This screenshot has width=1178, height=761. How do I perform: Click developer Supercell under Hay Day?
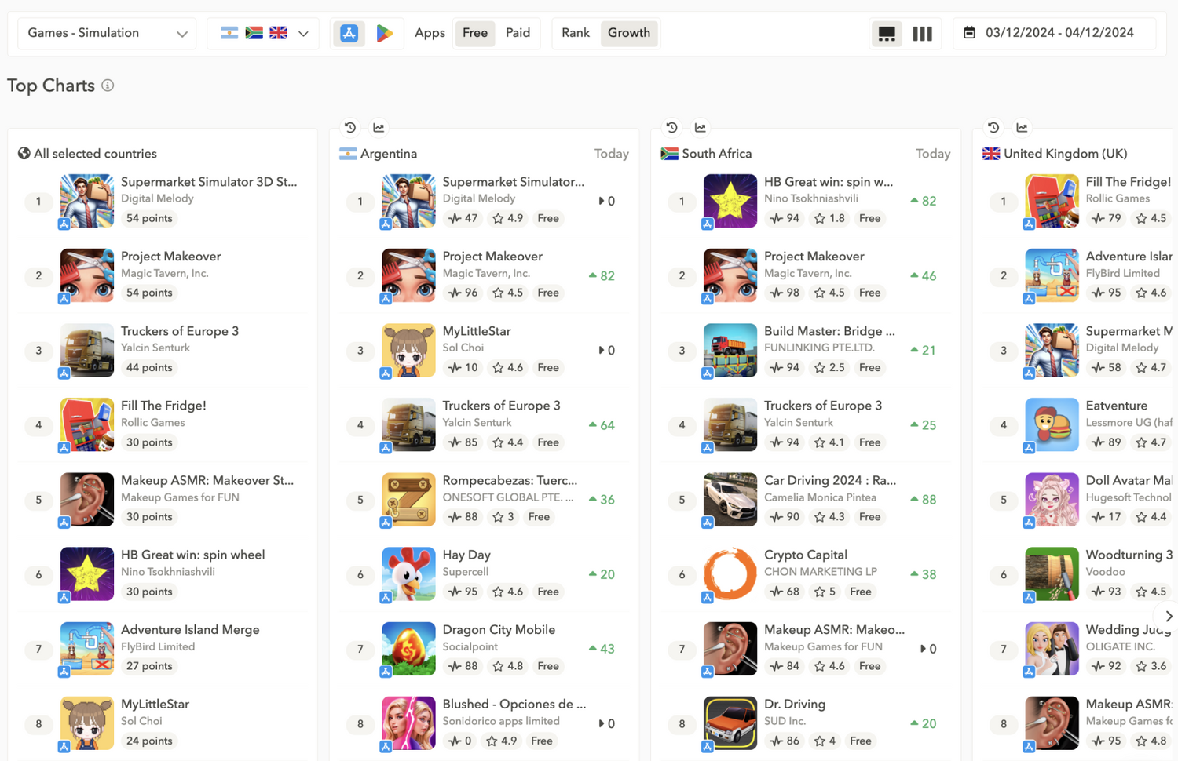pos(465,572)
